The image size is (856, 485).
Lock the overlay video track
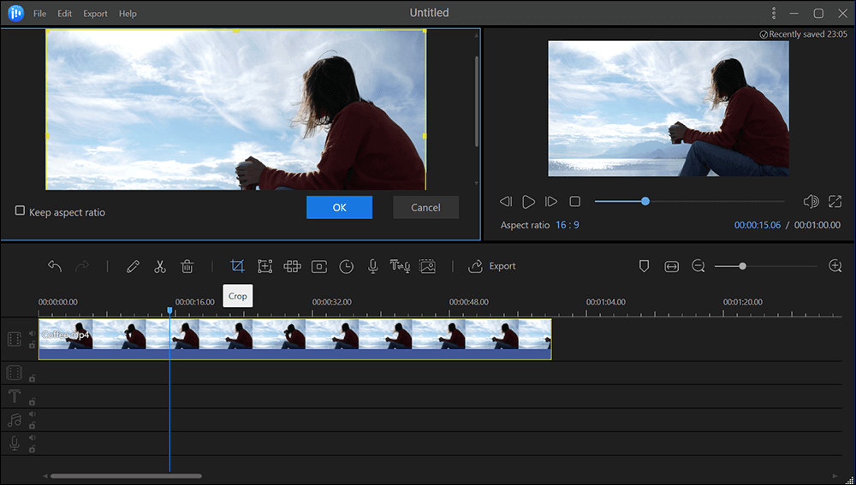coord(33,378)
